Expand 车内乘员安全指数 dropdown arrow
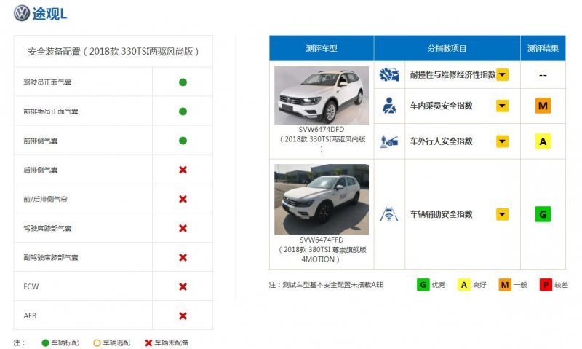 (502, 106)
